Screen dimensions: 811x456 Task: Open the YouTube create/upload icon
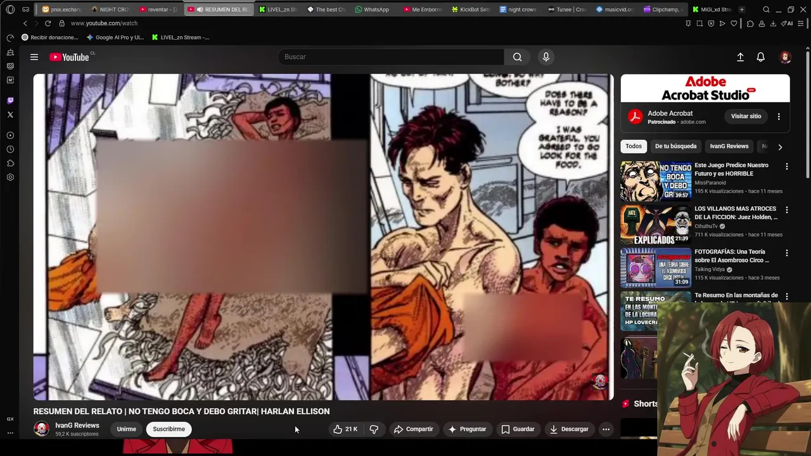(x=740, y=57)
